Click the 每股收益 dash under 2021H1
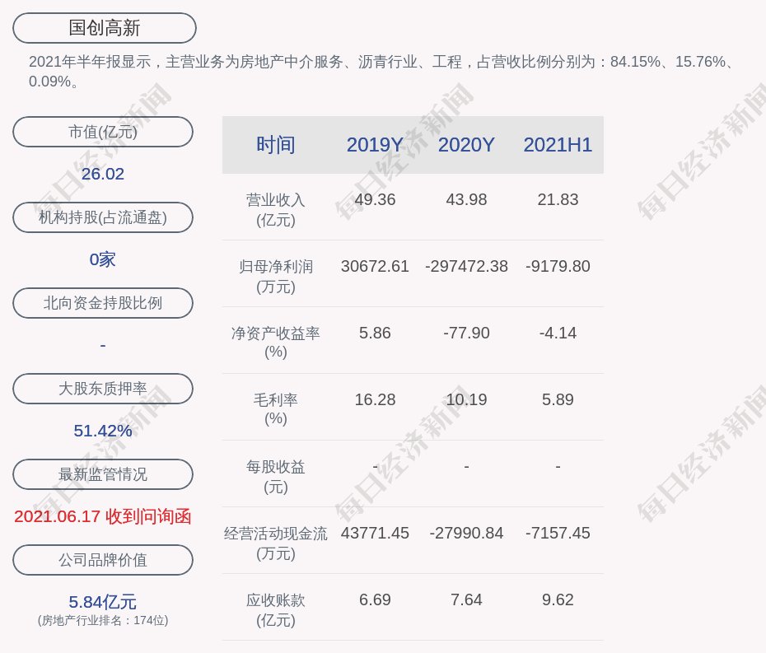 pos(558,467)
